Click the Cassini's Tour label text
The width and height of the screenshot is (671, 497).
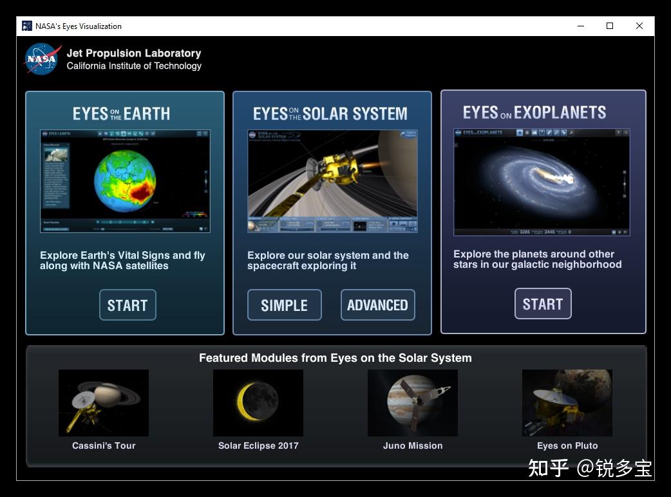103,445
